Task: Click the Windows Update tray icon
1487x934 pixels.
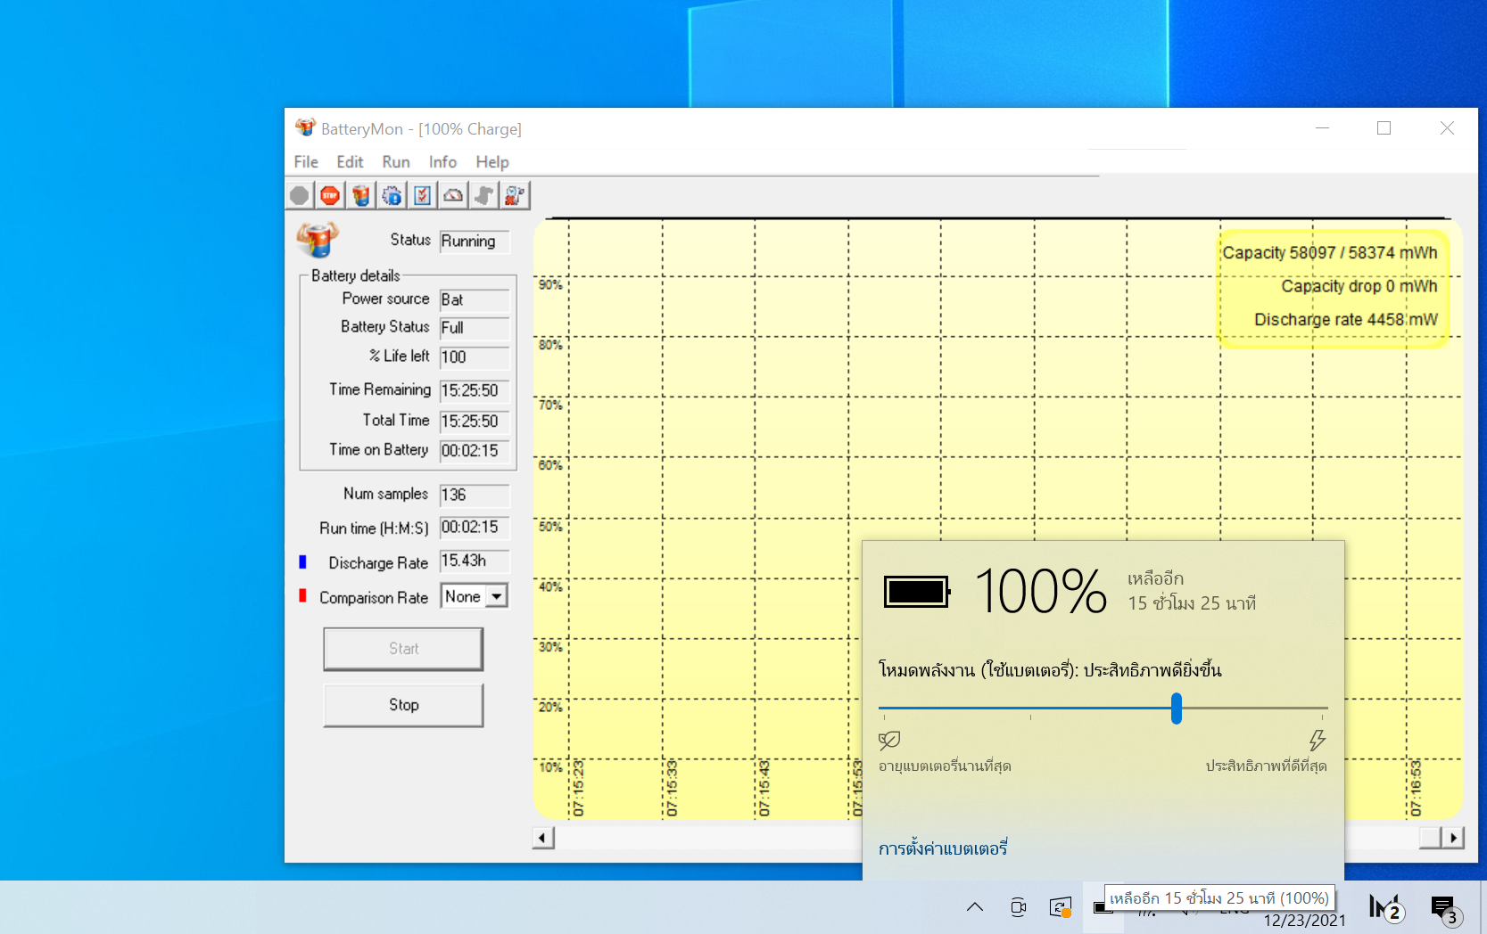Action: (x=1060, y=907)
